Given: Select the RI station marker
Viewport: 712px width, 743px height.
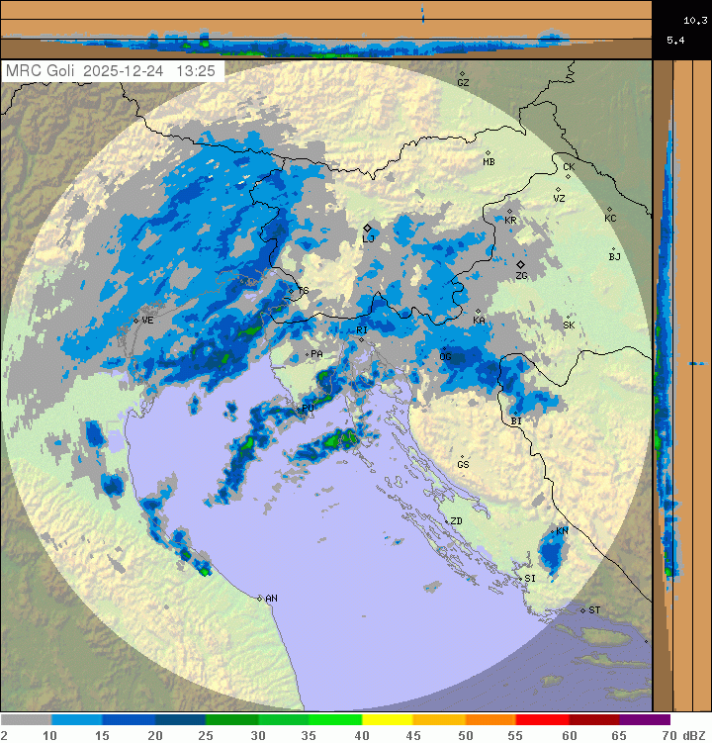Looking at the screenshot, I should click(x=362, y=339).
